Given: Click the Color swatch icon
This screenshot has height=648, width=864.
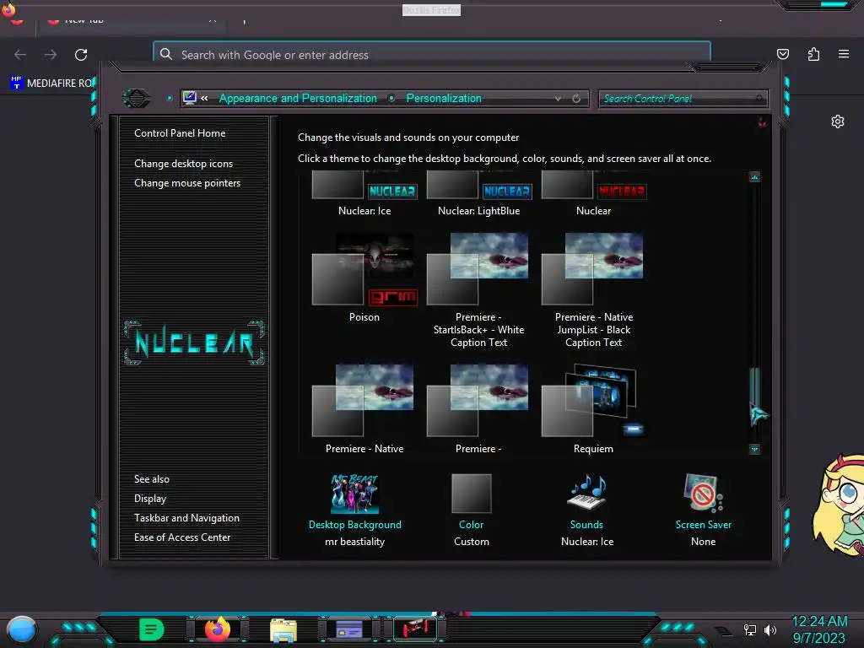Looking at the screenshot, I should (x=471, y=493).
